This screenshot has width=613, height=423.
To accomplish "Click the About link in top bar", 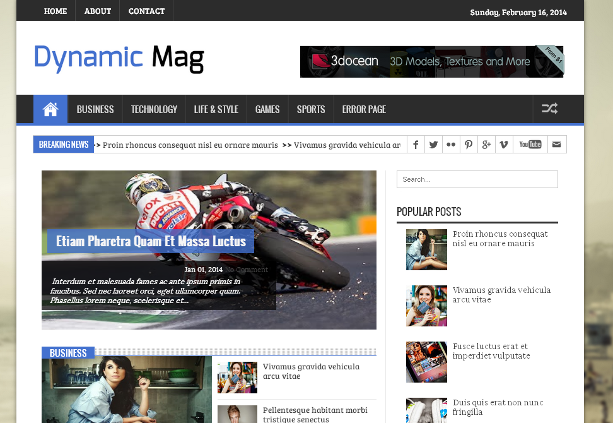I will (x=98, y=11).
